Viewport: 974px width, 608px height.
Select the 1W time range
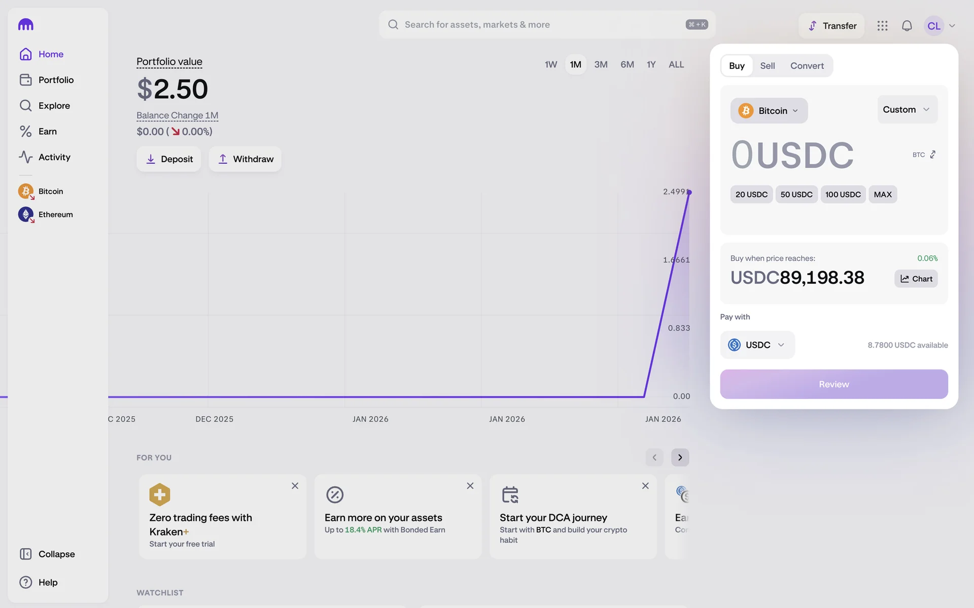[551, 65]
